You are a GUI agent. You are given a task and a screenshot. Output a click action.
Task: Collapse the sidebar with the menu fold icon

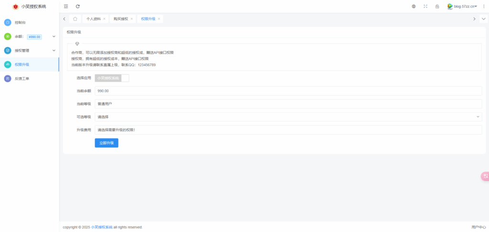click(66, 6)
